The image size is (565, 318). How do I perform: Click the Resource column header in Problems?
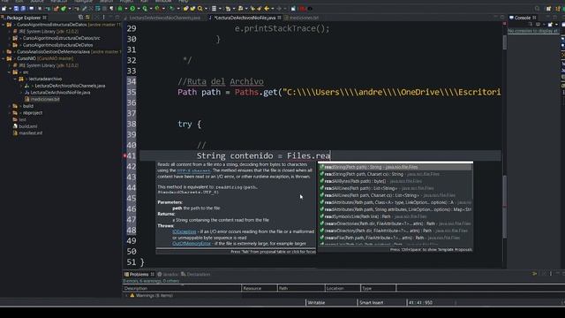260,289
